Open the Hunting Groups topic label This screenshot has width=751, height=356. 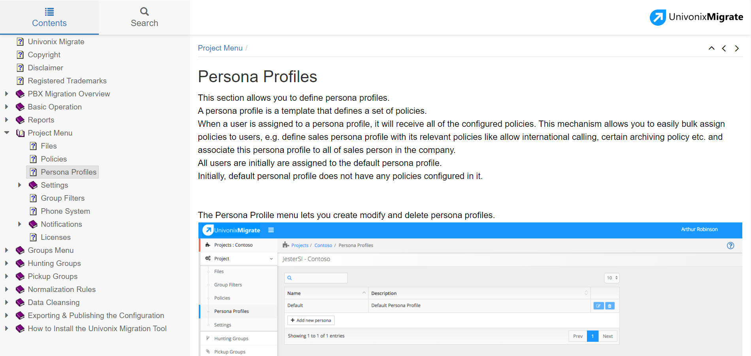pyautogui.click(x=54, y=263)
